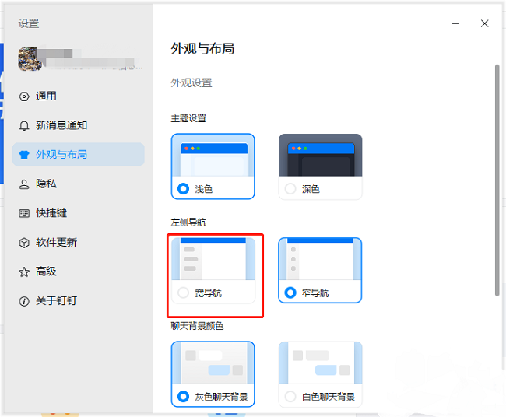
Task: Select 灰色聊天背景 radio button
Action: (183, 396)
